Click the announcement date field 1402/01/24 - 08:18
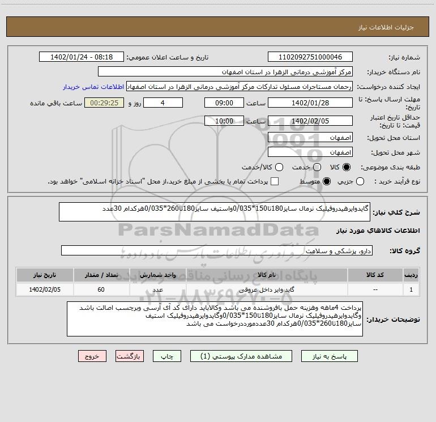436x422 pixels. click(x=82, y=57)
